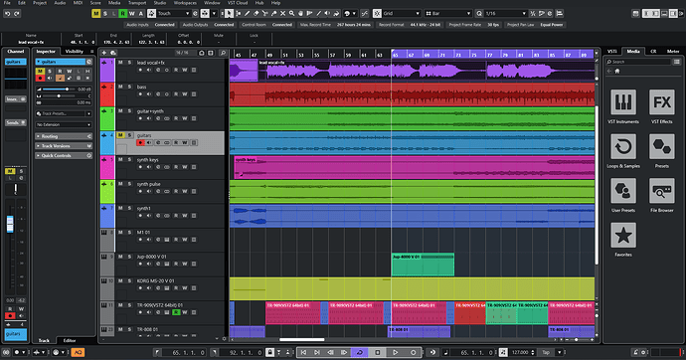Open the 1/16 quantize preset dropdown
The width and height of the screenshot is (686, 360).
tap(505, 14)
